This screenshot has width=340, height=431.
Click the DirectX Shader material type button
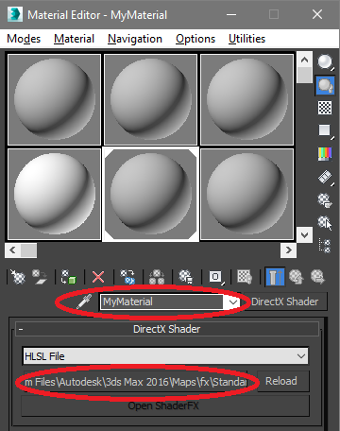pos(284,302)
